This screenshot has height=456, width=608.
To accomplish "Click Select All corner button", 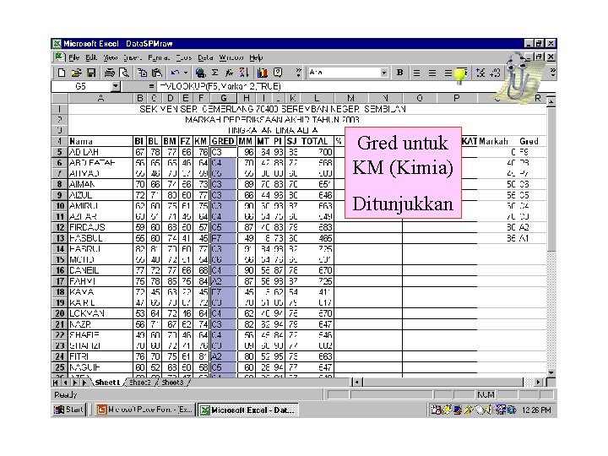I will [x=60, y=98].
